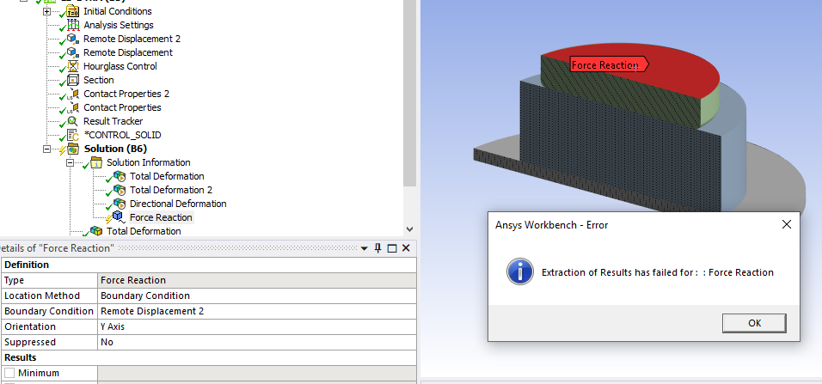822x384 pixels.
Task: Collapse the Solution Information node
Action: [71, 162]
